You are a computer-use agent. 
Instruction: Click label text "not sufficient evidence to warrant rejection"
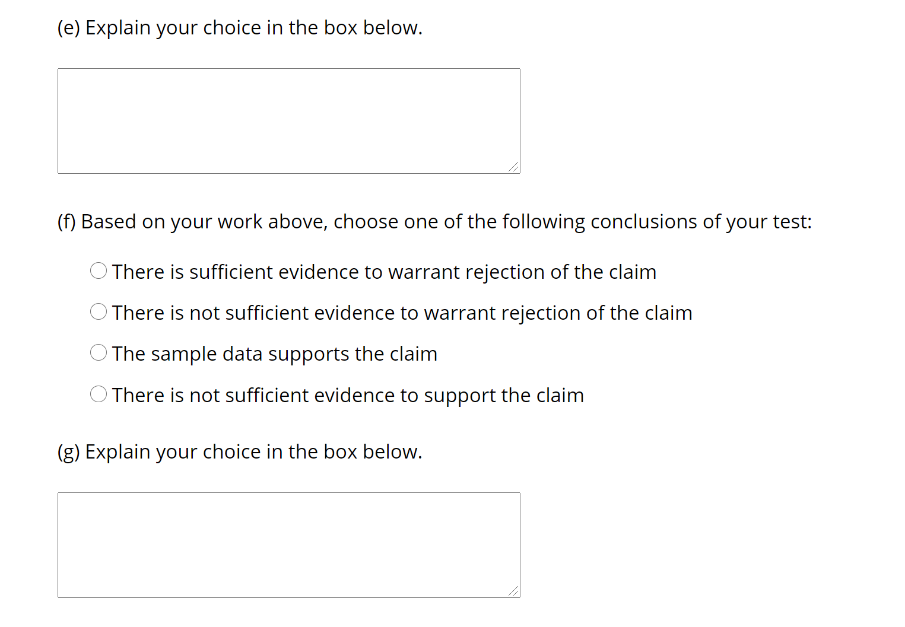coord(402,313)
